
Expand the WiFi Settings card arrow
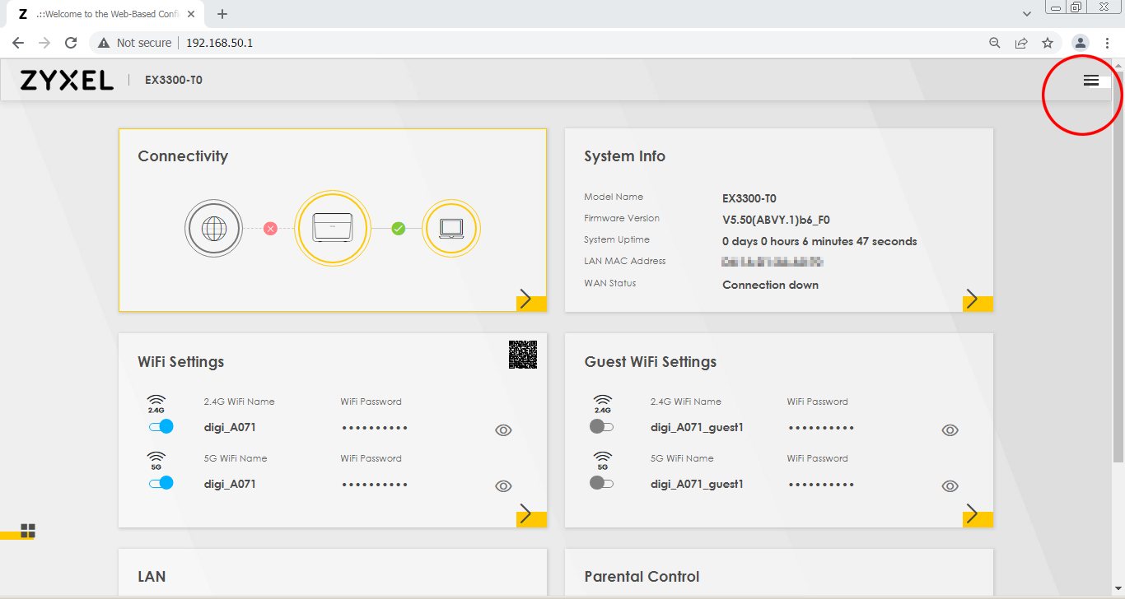(530, 515)
